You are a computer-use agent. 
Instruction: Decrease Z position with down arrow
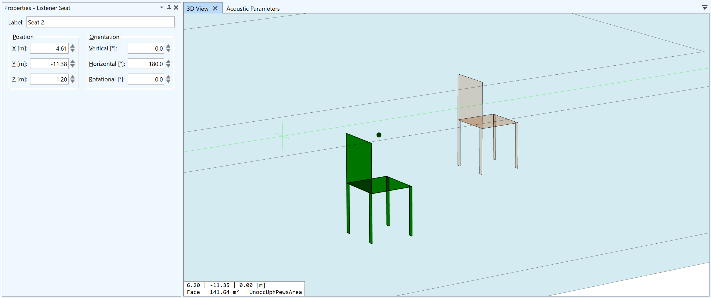[x=72, y=81]
